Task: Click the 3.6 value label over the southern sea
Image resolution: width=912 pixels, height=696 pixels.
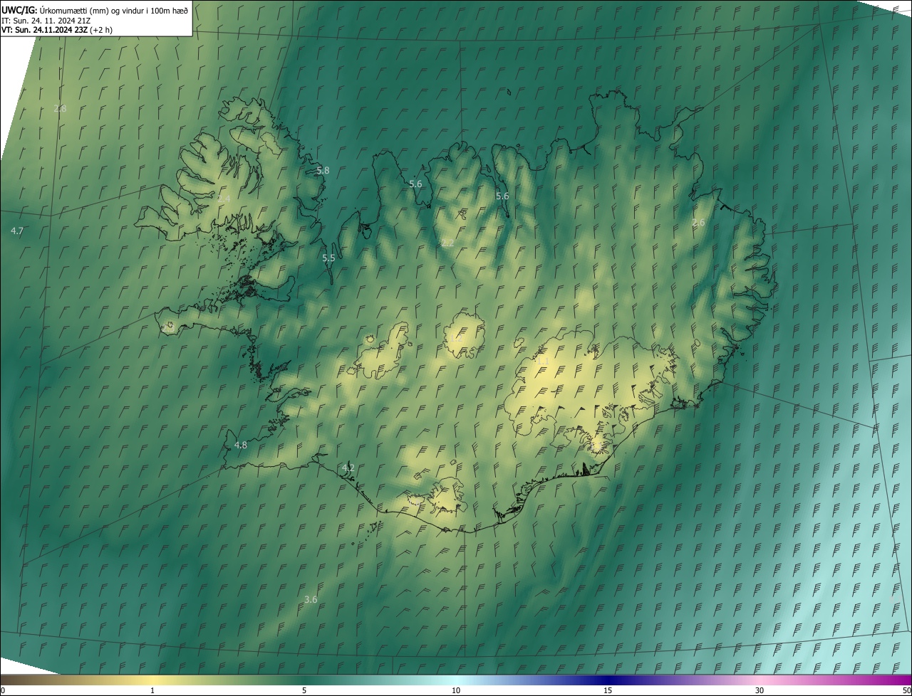Action: point(311,600)
